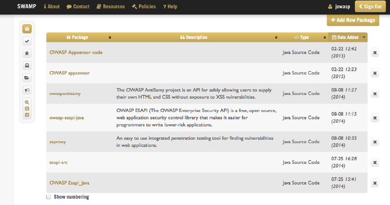Viewport: 390px width, 205px height.
Task: Click the right-arrow square sidebar icon
Action: [x=27, y=115]
